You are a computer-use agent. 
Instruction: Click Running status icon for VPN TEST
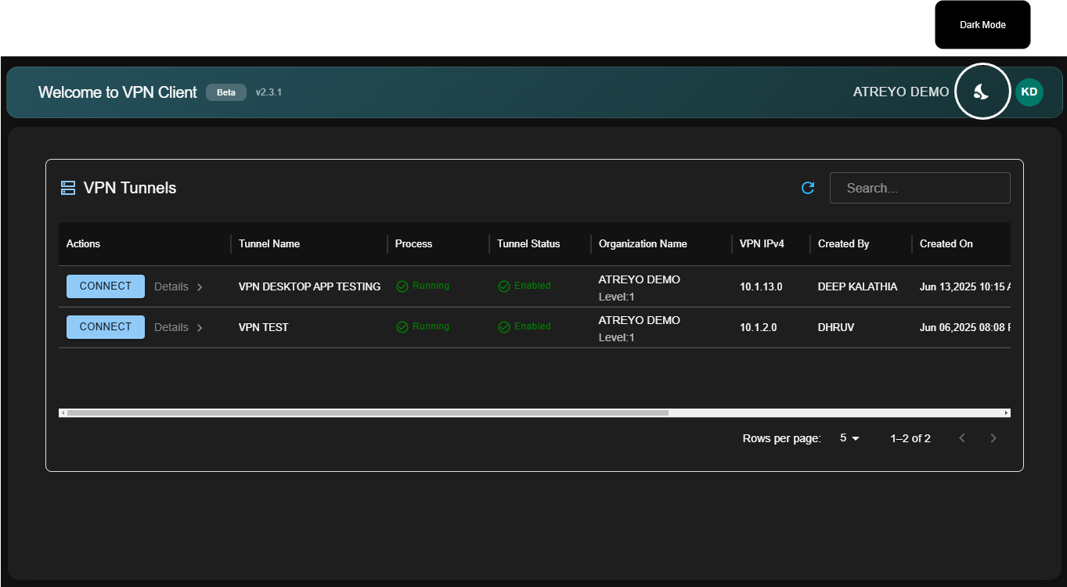click(402, 327)
